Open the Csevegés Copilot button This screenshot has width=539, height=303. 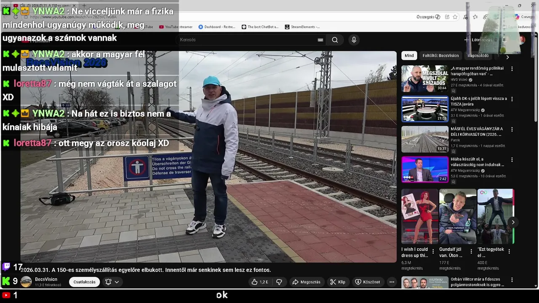524,17
